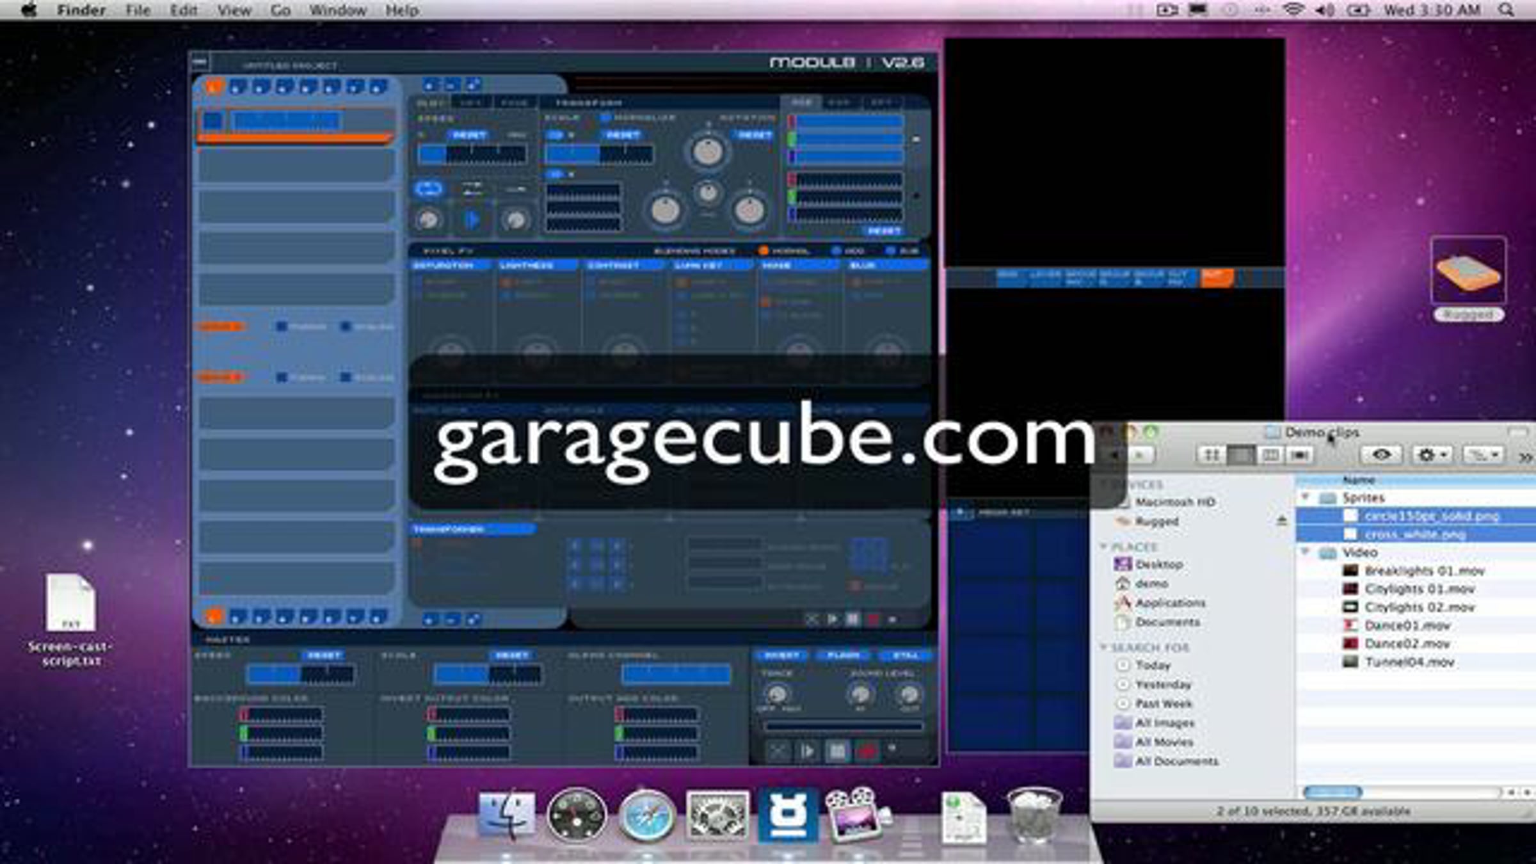Collapse the SEARCH FOR section in Finder sidebar
Viewport: 1536px width, 864px height.
click(1103, 647)
